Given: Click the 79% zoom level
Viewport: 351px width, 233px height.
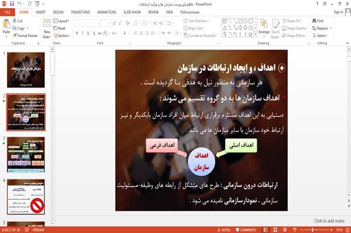Looking at the screenshot, I should [339, 230].
